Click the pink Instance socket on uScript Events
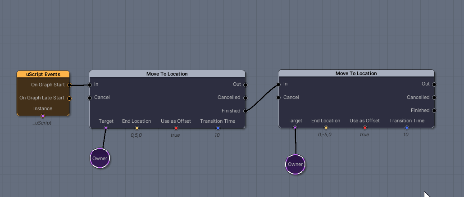The width and height of the screenshot is (464, 197). (43, 116)
